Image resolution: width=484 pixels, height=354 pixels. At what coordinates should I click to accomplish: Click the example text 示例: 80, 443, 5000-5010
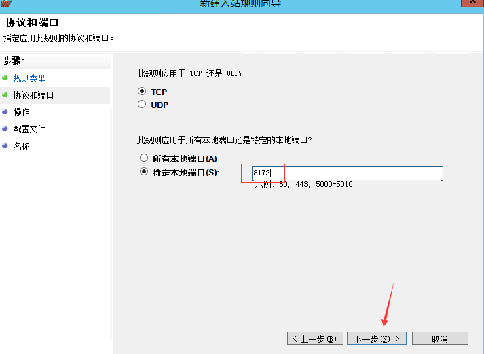coord(303,184)
